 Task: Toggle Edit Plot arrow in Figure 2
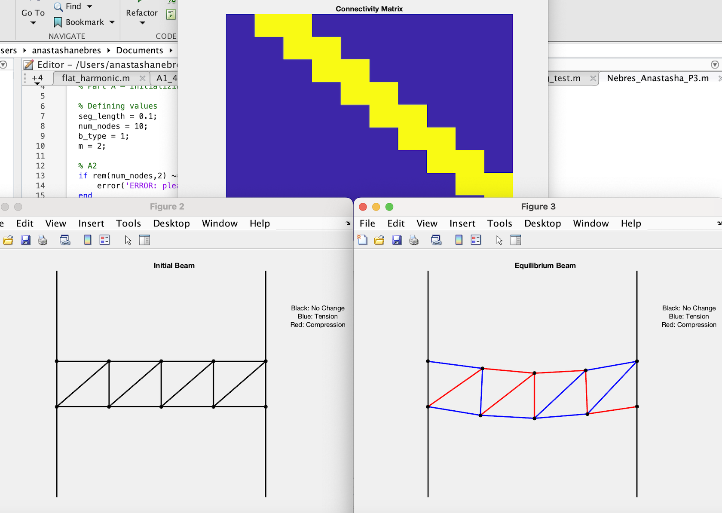pyautogui.click(x=128, y=240)
